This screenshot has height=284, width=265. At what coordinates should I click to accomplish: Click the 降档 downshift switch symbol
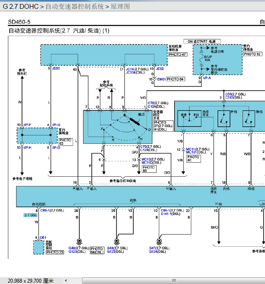coord(249,118)
